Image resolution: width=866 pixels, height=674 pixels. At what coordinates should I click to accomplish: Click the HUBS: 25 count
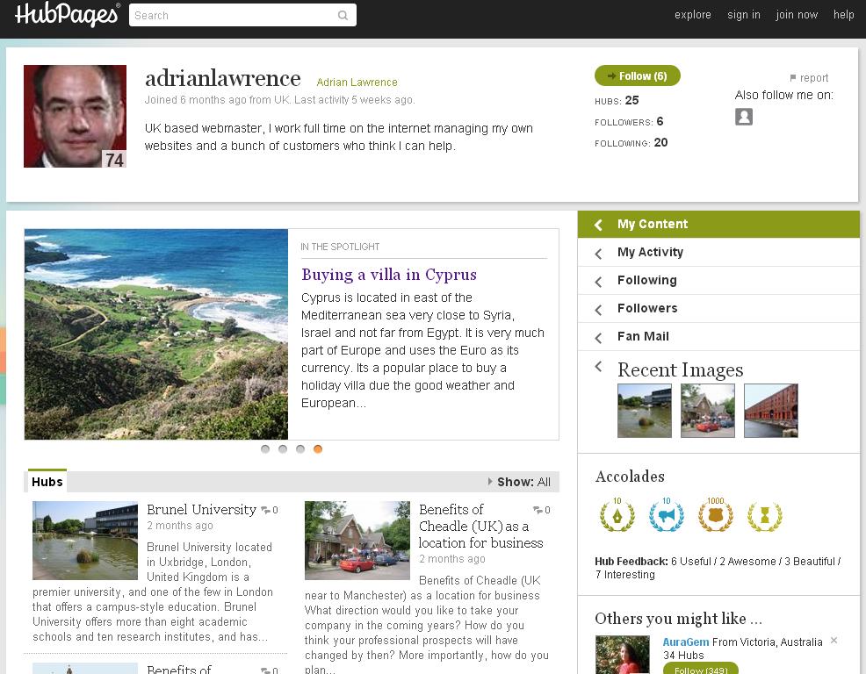[x=617, y=100]
